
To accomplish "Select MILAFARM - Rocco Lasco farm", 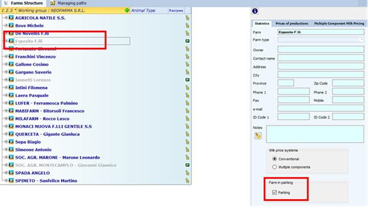I will pyautogui.click(x=42, y=119).
